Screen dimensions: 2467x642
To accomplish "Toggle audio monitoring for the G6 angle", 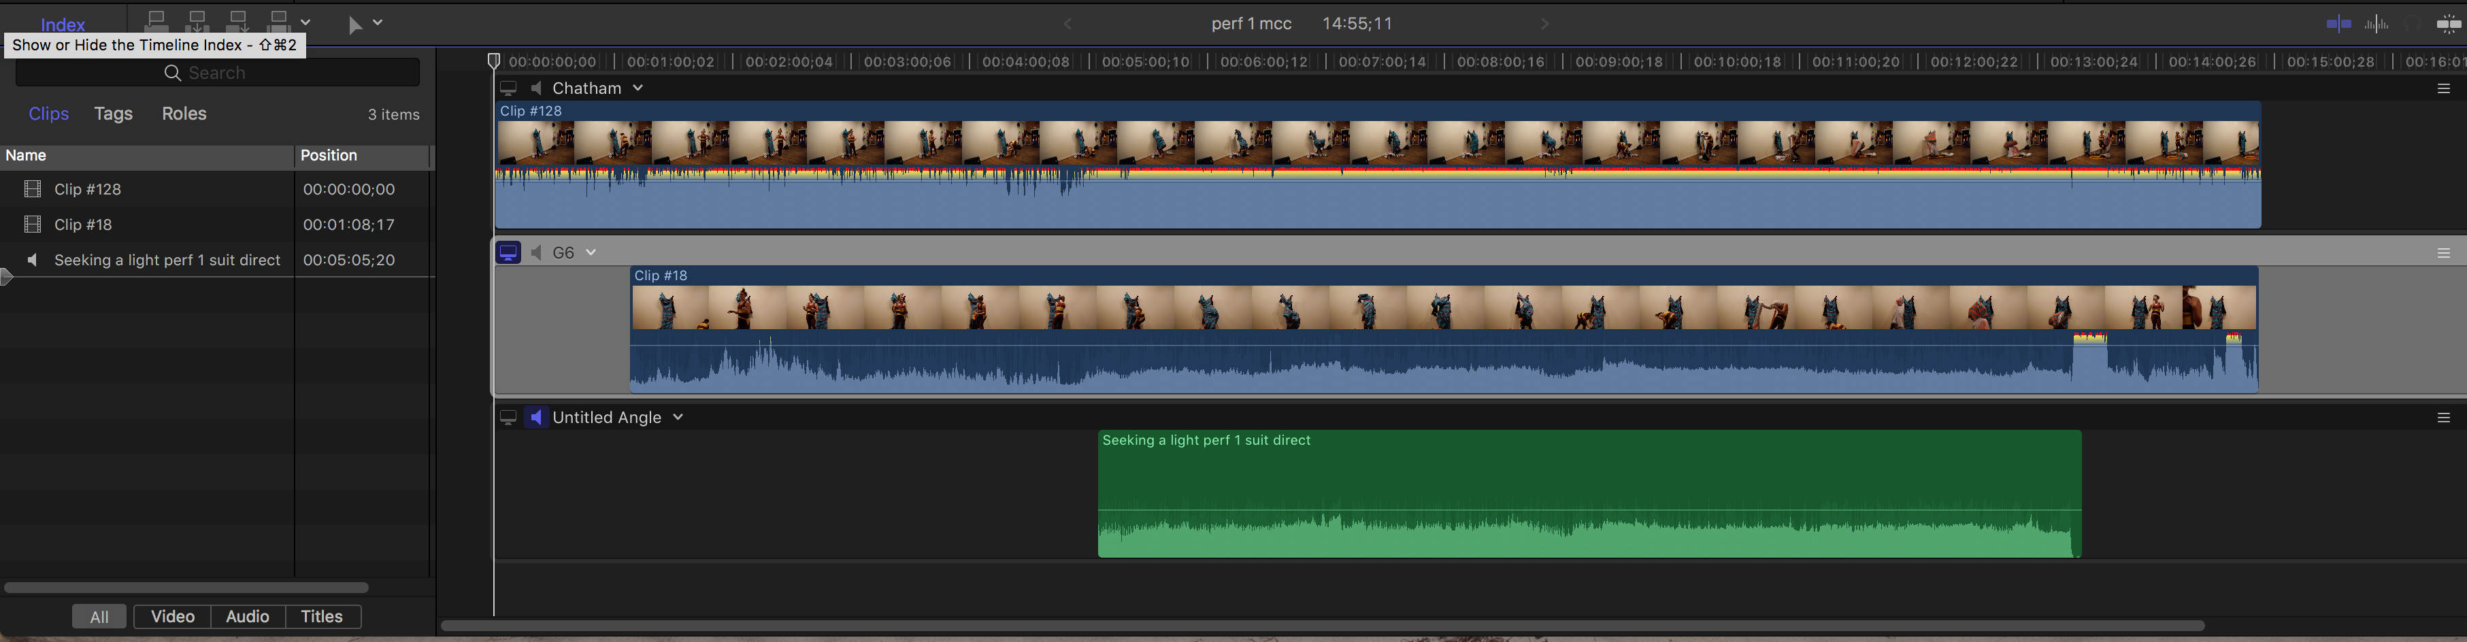I will [x=536, y=252].
